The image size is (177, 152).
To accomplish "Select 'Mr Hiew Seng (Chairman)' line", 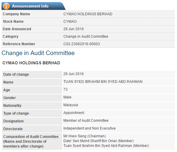I will (x=85, y=136).
